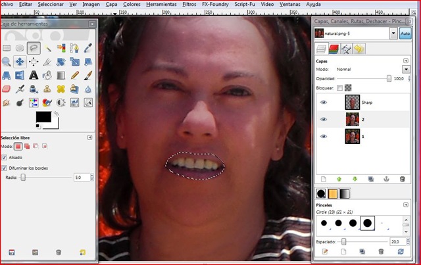Viewport: 421px width, 265px height.
Task: Select the Fuzzy Select magic wand tool
Action: tap(47, 48)
